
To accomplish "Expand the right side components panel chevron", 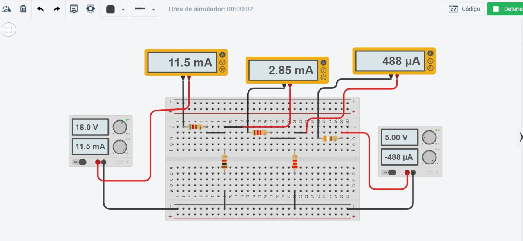I will tap(521, 137).
